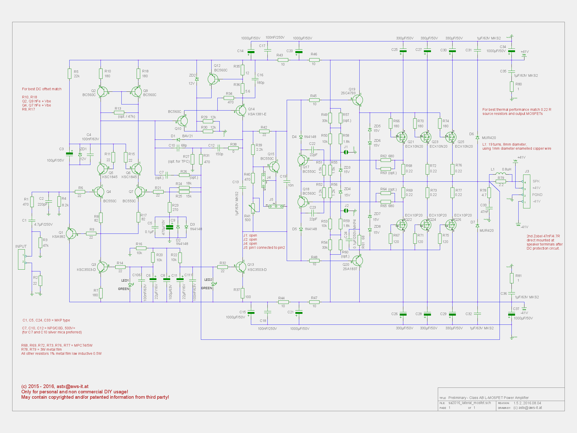Select the Q25 ECX10N20 MOSFET symbol
577x433 pixels.
pos(451,137)
